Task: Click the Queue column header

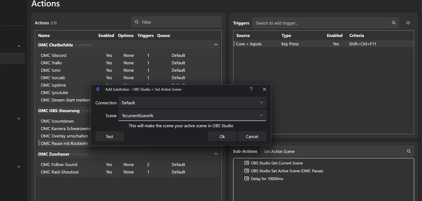Action: click(163, 35)
